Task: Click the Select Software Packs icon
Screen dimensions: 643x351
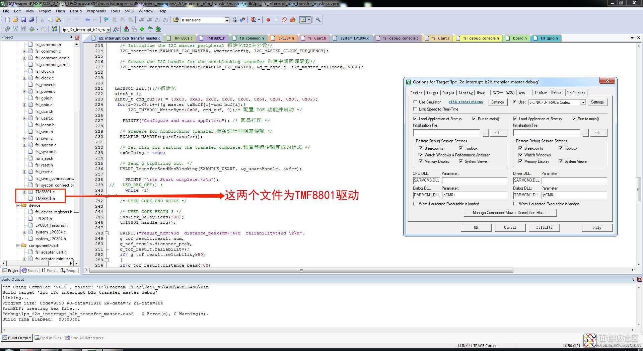Action: pyautogui.click(x=150, y=29)
